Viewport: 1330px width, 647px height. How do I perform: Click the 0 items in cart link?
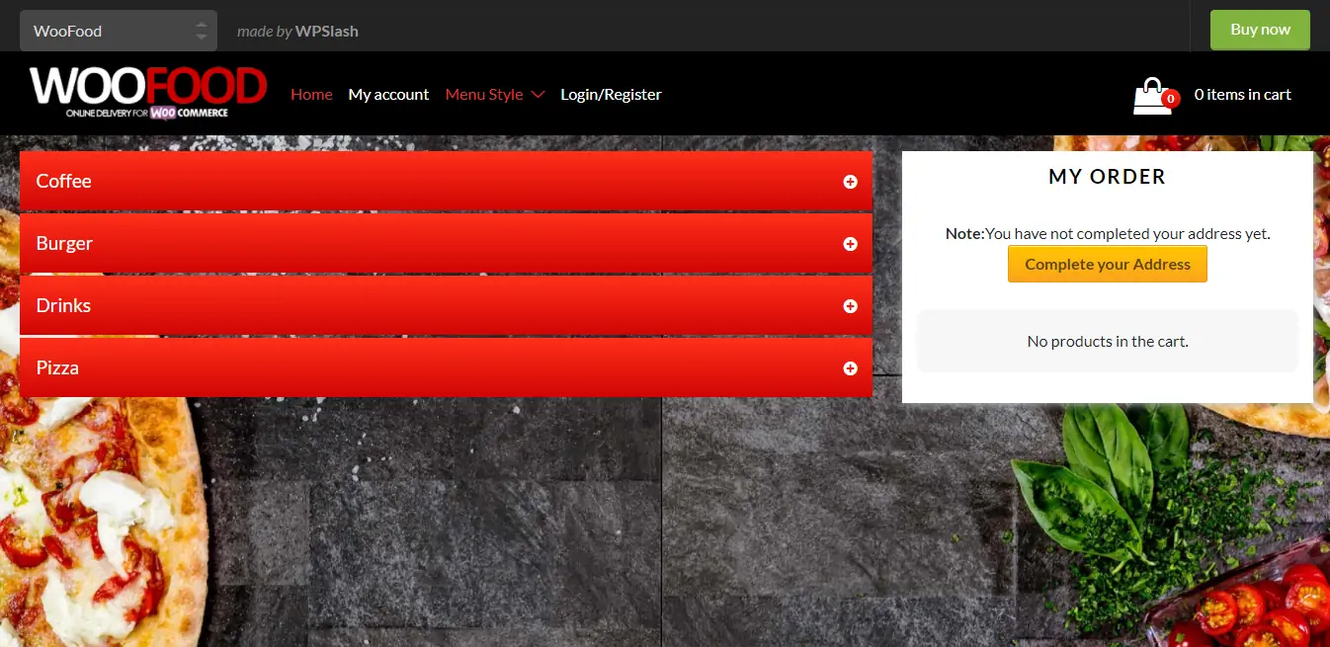coord(1243,94)
